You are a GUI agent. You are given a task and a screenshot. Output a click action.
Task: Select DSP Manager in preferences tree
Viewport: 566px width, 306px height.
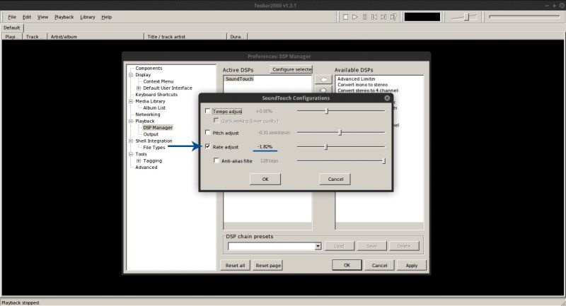[158, 128]
